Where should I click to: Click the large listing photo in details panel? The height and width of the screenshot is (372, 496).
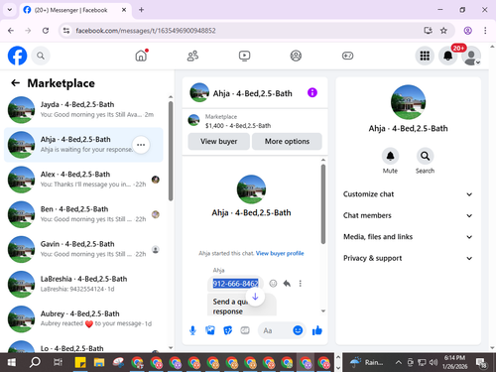(x=408, y=102)
